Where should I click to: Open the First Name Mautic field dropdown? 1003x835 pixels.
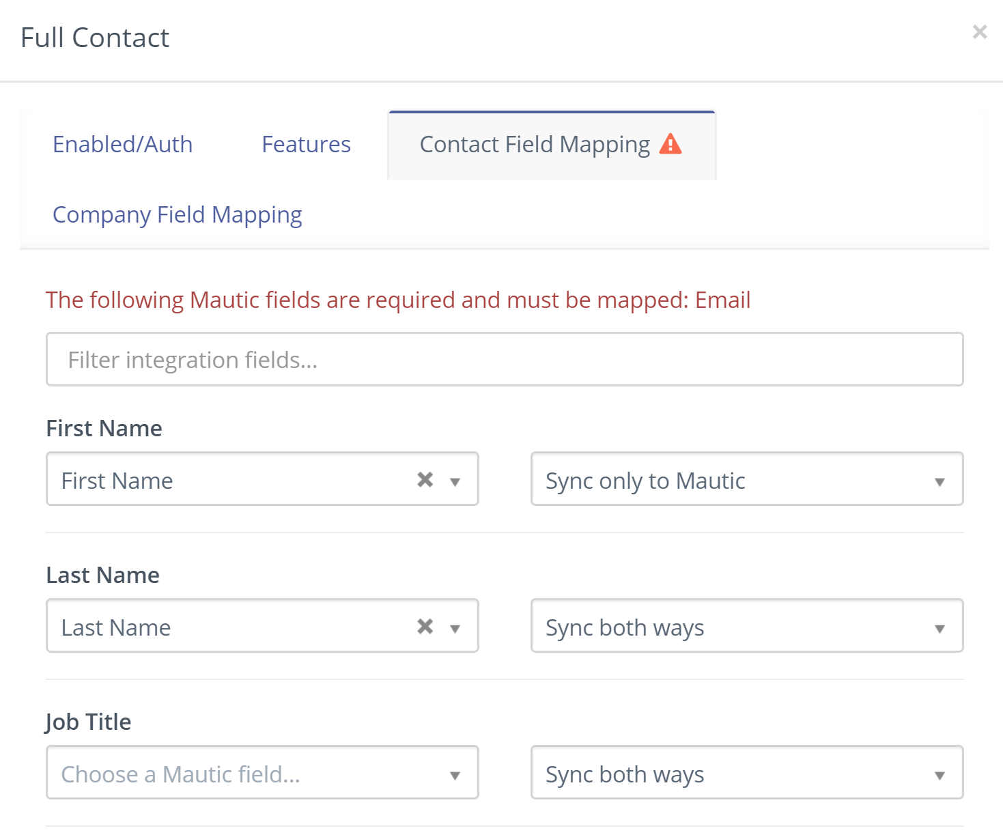click(455, 482)
